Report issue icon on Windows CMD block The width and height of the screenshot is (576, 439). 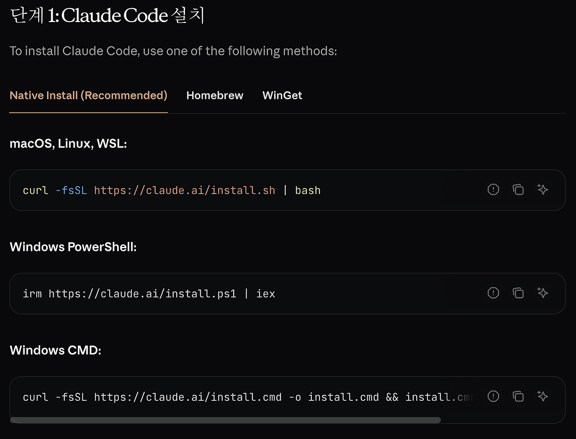[493, 396]
